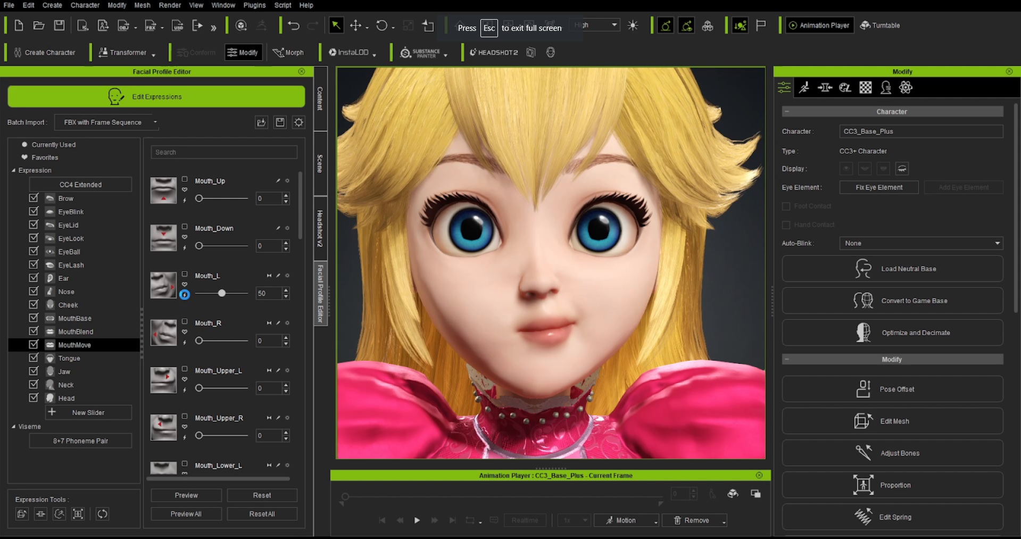Toggle the Head category checkbox
The height and width of the screenshot is (539, 1021).
pos(34,397)
